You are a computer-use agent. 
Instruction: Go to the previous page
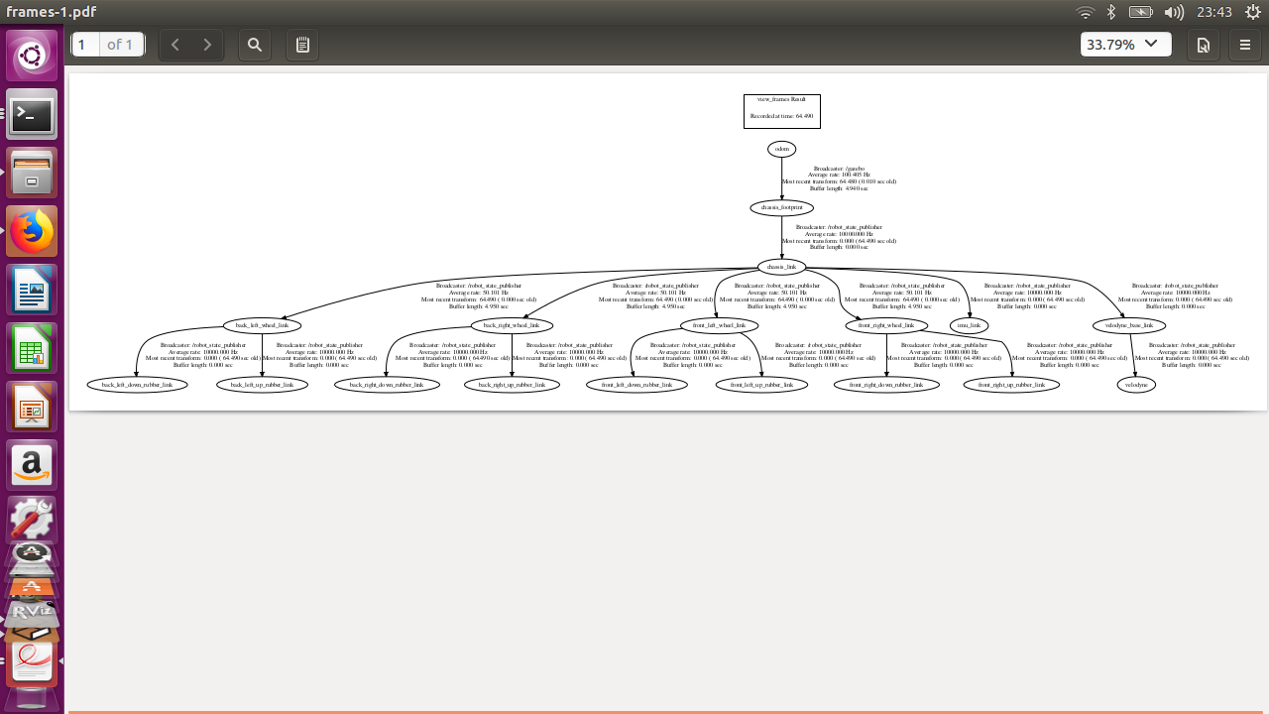[175, 45]
